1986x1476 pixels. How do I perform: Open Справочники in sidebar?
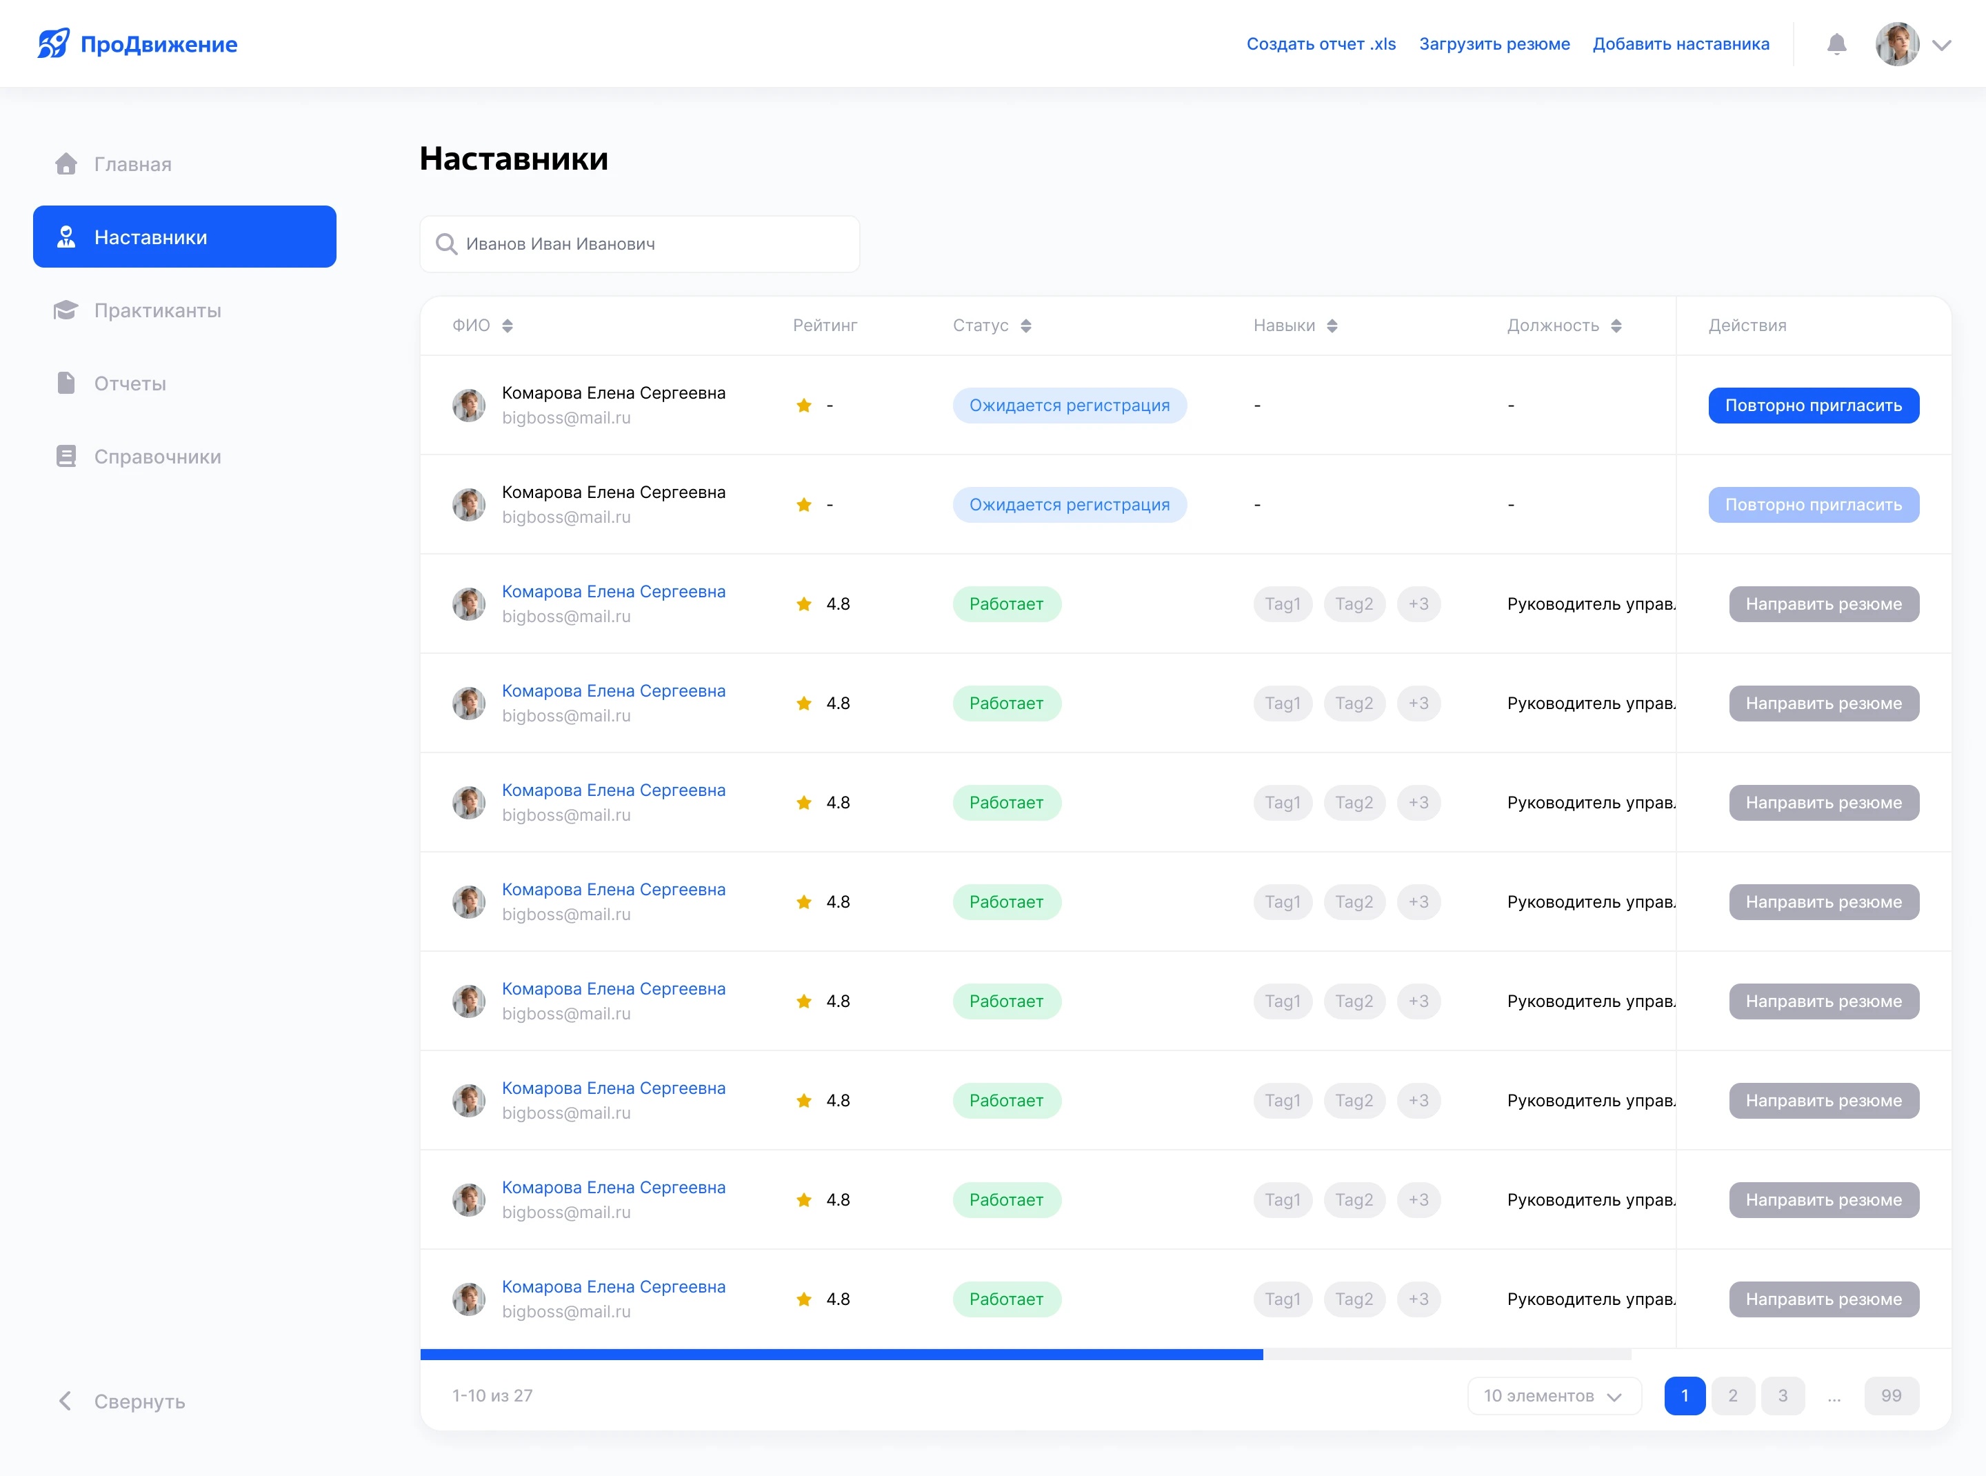(185, 457)
